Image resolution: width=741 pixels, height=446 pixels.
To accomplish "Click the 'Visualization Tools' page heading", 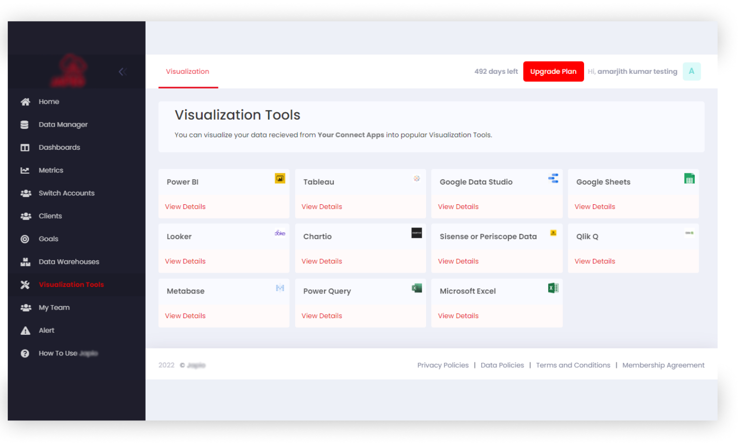I will (x=237, y=115).
